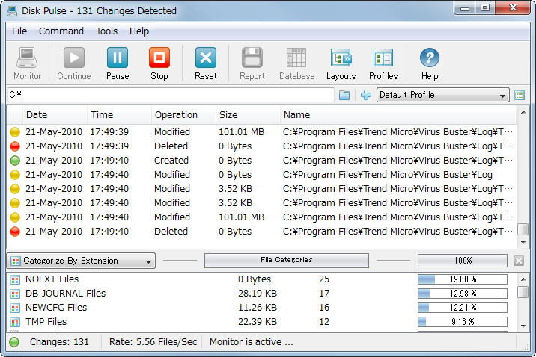Click the 12.98 % progress bar
The image size is (536, 357).
(x=463, y=294)
